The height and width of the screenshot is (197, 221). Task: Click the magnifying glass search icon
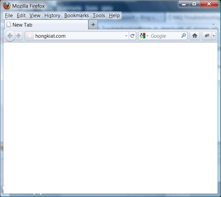[x=183, y=35]
